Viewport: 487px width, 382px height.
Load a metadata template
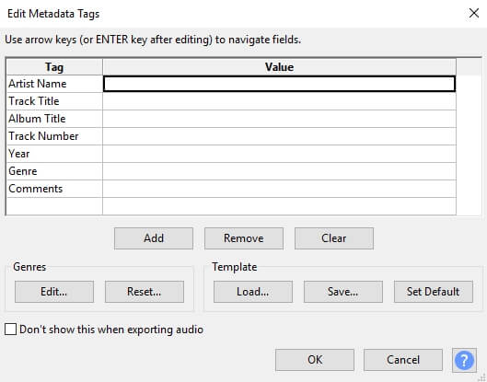point(253,292)
